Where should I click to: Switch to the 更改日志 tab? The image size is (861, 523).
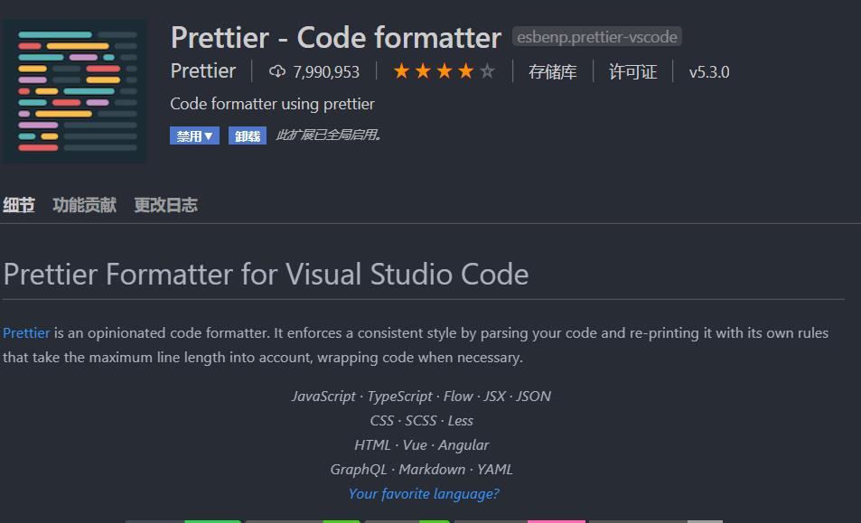166,205
